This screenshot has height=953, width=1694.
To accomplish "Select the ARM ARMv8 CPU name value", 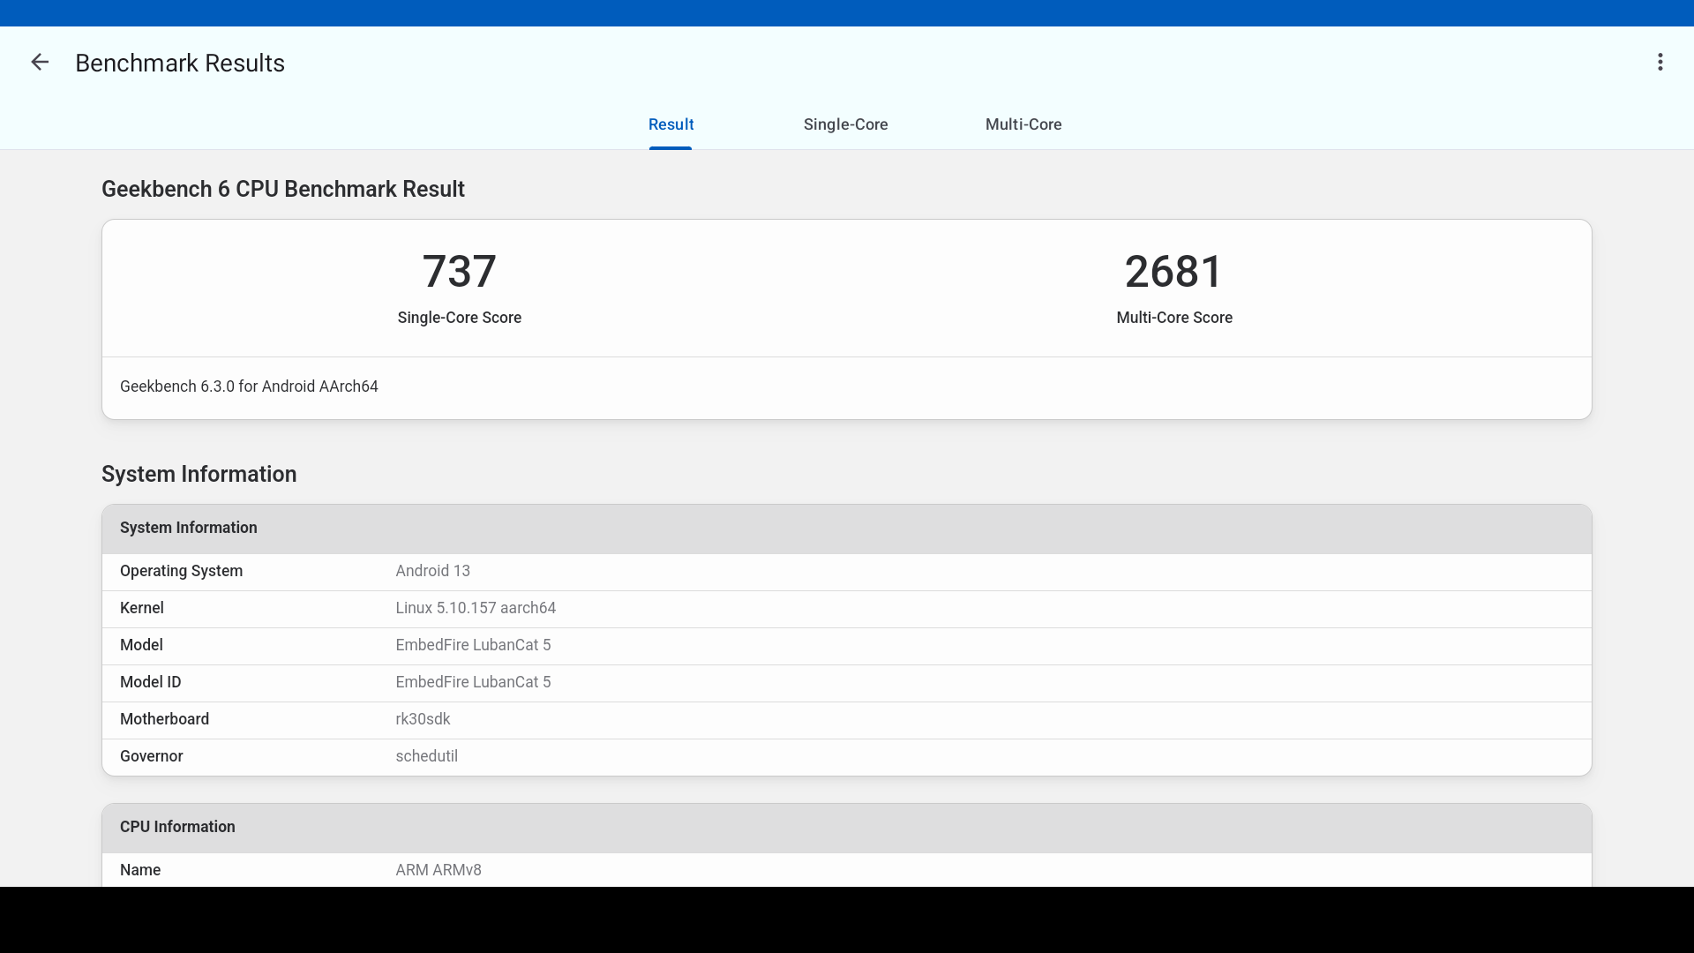I will point(438,870).
